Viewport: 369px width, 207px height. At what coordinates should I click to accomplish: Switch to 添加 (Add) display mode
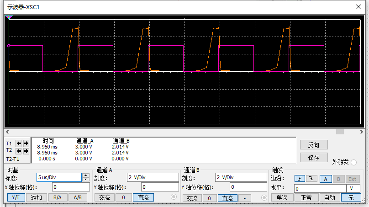point(36,197)
